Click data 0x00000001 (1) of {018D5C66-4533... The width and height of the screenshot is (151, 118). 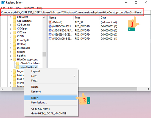pyautogui.click(x=109, y=26)
